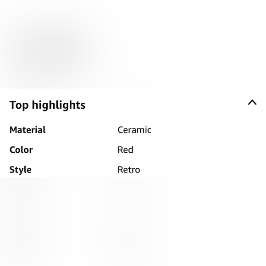The width and height of the screenshot is (266, 266).
Task: Select the Material label
Action: [28, 130]
